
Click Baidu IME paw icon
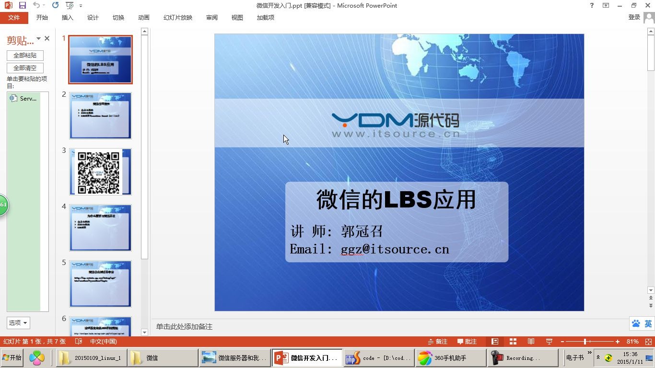click(636, 323)
